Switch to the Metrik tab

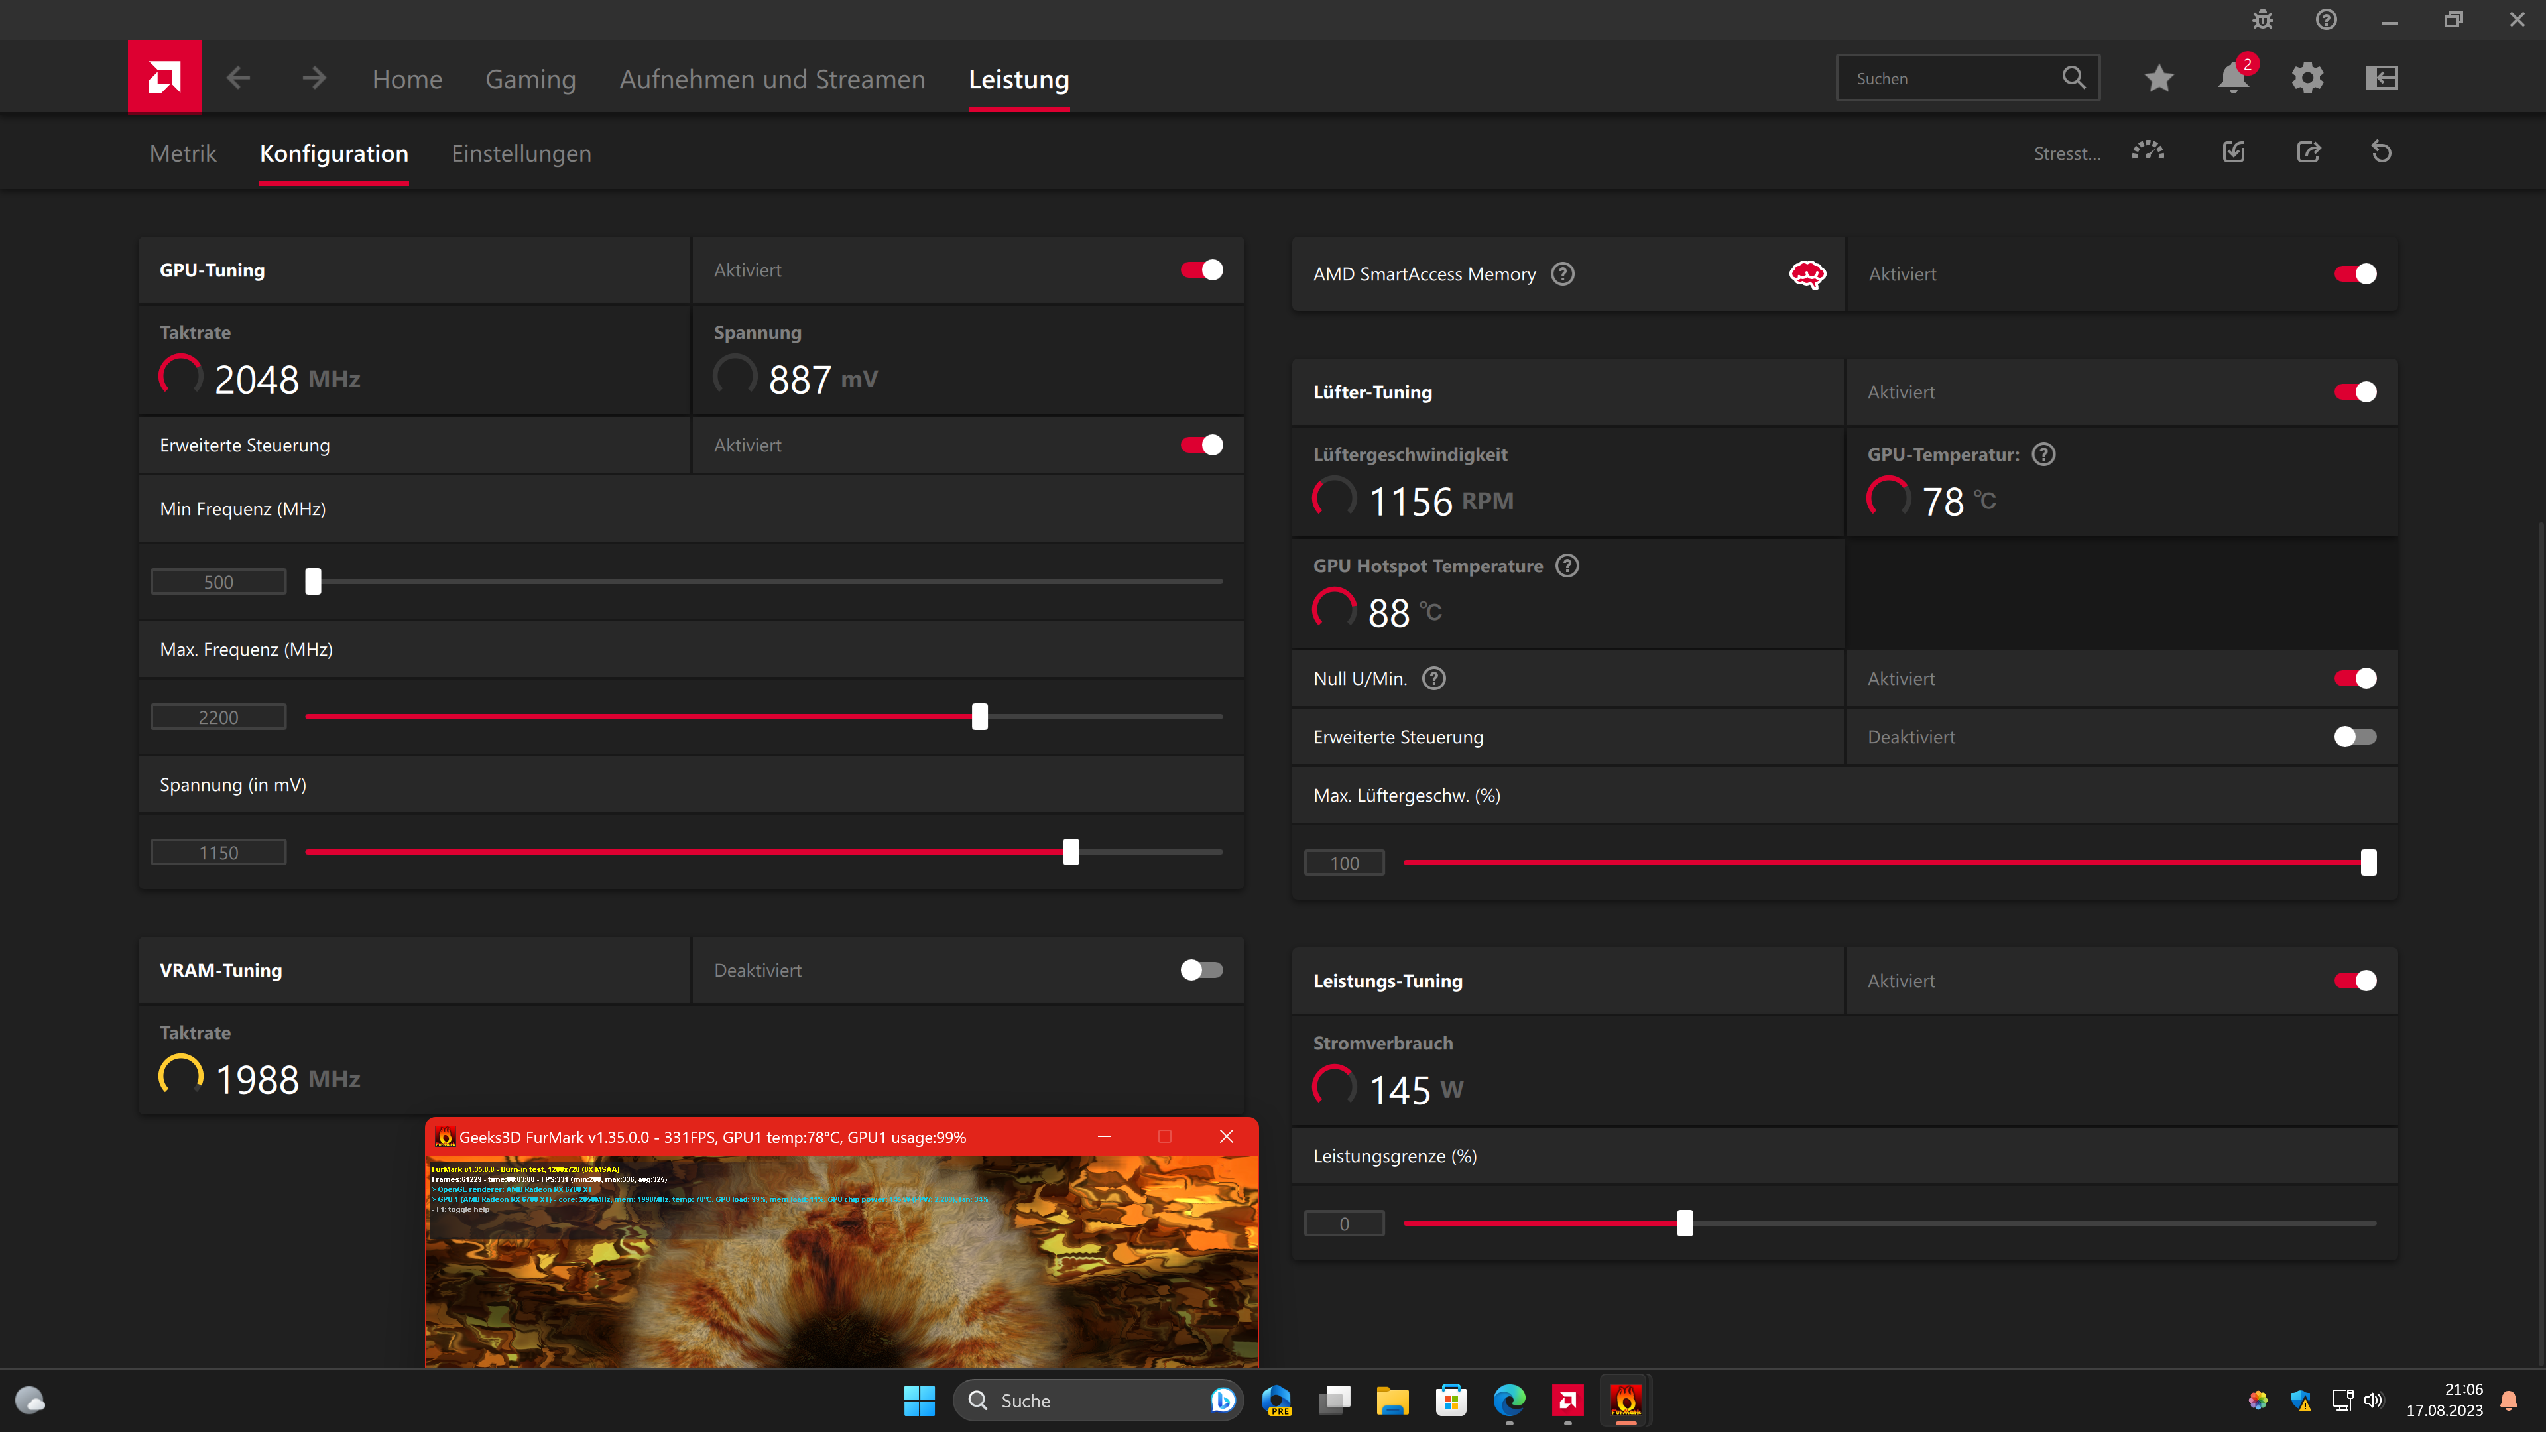pos(183,153)
